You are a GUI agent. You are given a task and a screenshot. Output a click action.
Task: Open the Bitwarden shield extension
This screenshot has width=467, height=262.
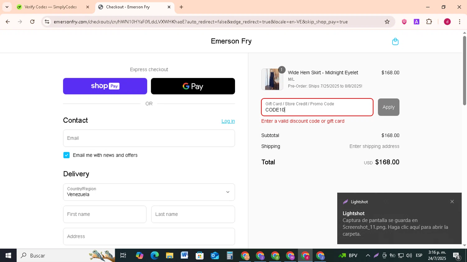404,22
